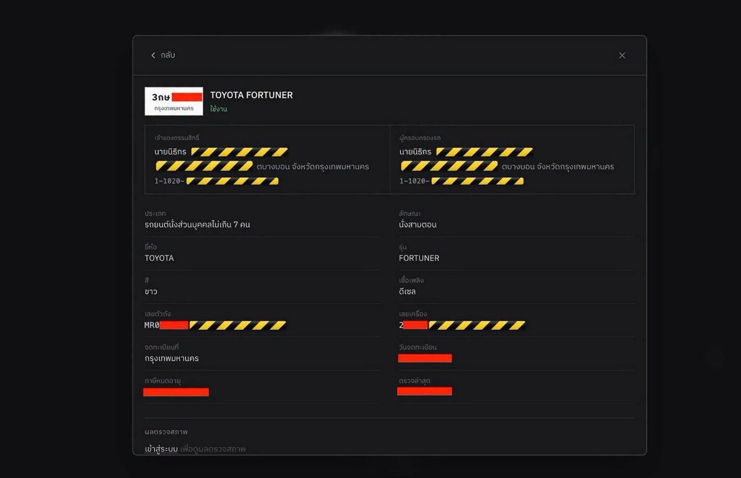Select the color value ขาว
The height and width of the screenshot is (478, 741).
(x=151, y=291)
